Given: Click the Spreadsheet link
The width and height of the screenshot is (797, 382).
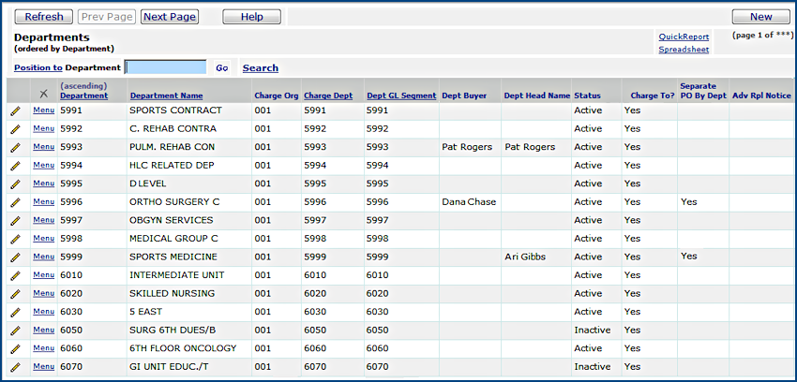Looking at the screenshot, I should [684, 50].
